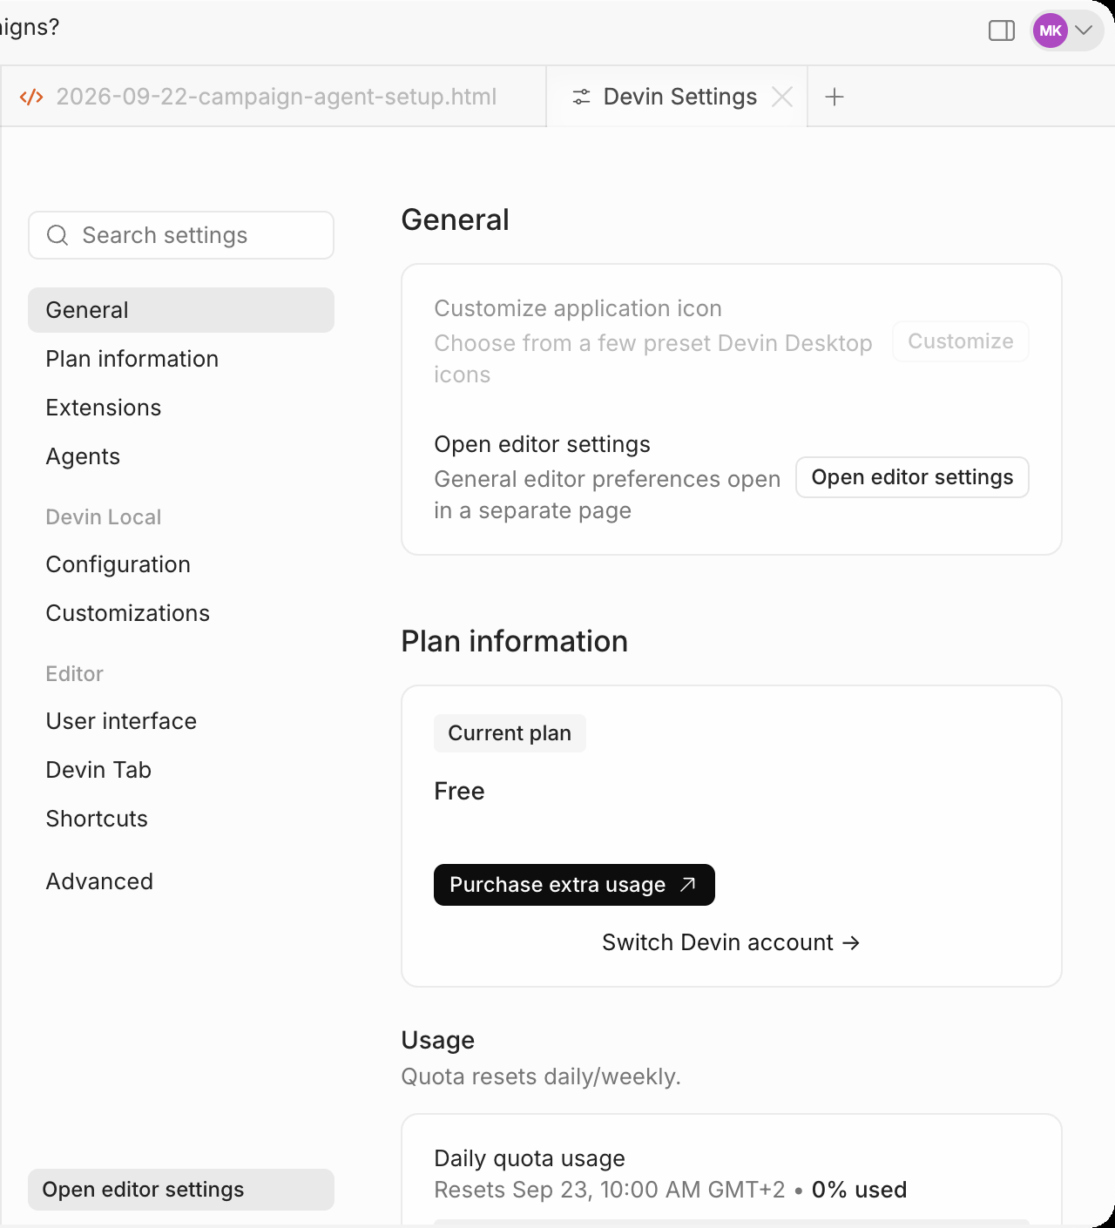Select Advanced in the sidebar
The height and width of the screenshot is (1228, 1115).
181,881
